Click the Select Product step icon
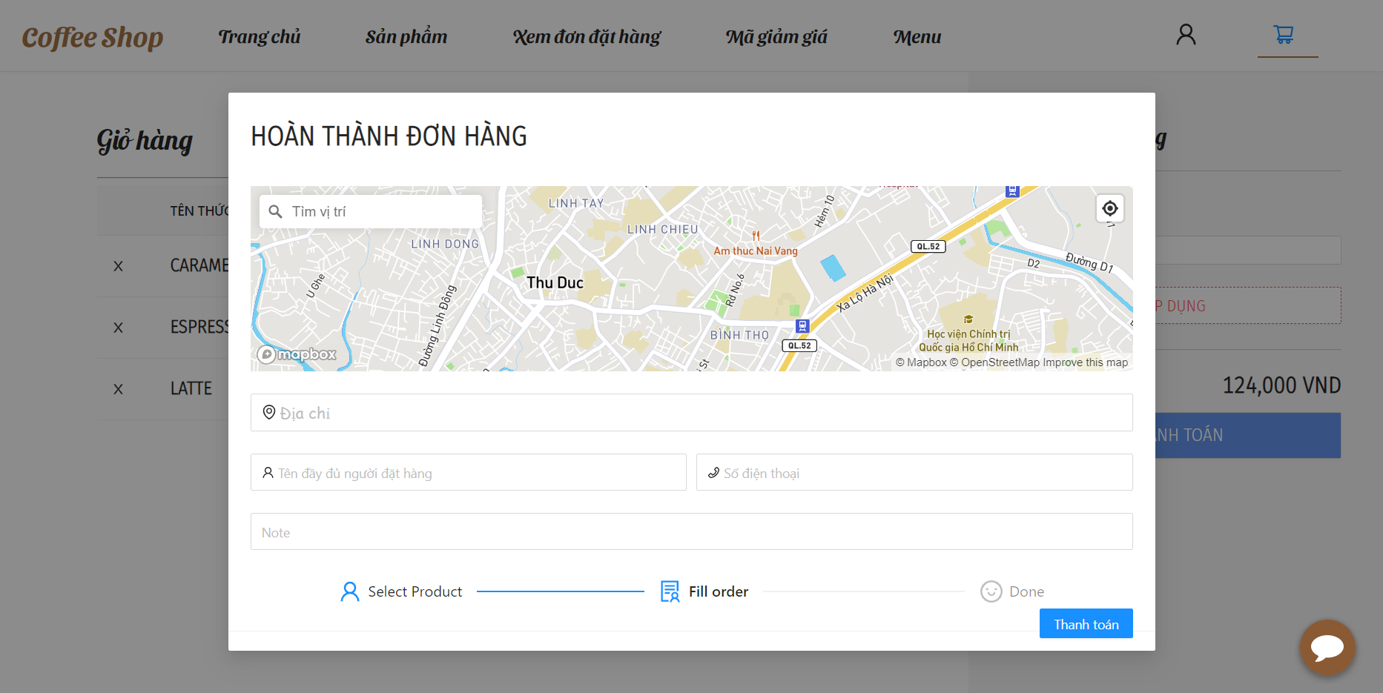Image resolution: width=1383 pixels, height=693 pixels. [349, 591]
